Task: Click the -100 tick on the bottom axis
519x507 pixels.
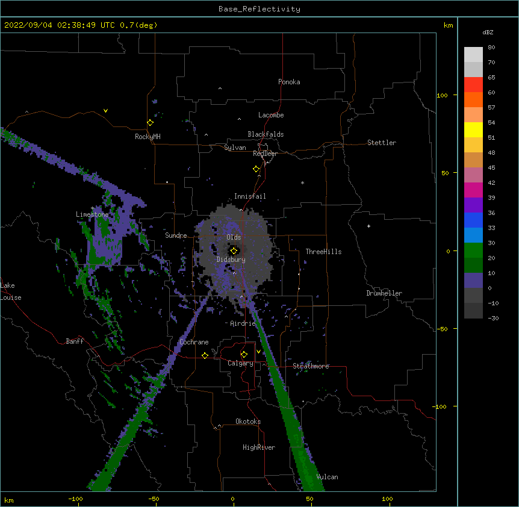Action: click(76, 499)
